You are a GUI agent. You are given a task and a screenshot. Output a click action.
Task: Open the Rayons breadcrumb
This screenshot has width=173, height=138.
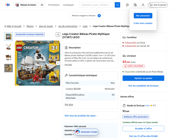tap(30, 26)
